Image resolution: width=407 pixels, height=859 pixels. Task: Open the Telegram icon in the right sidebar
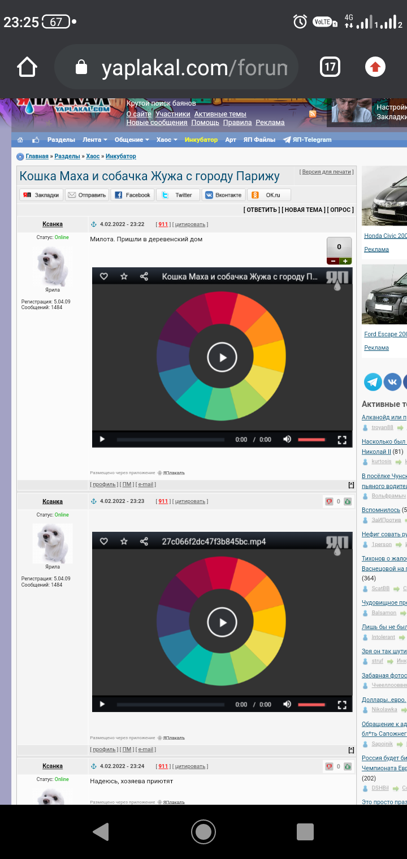(373, 382)
